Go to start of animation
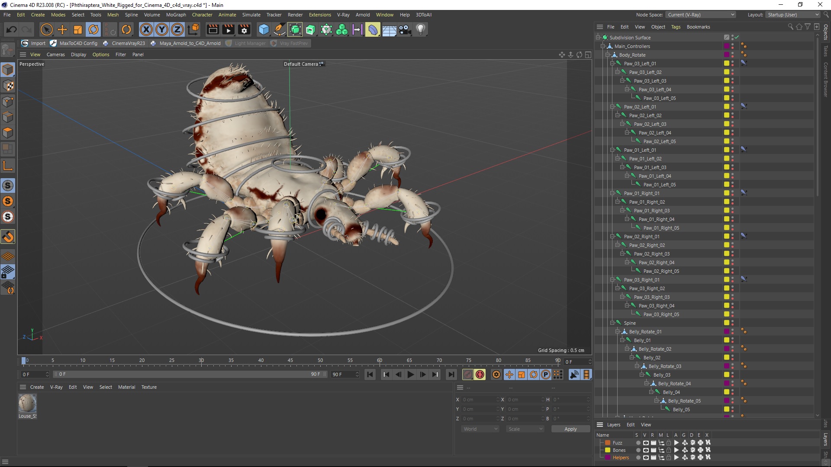The width and height of the screenshot is (831, 467). [x=370, y=374]
